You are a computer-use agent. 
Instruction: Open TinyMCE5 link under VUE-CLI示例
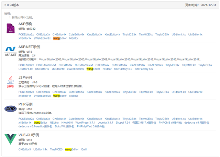click(x=56, y=149)
